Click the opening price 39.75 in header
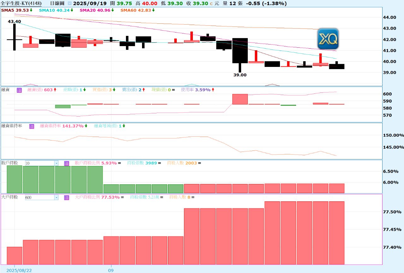Viewport: 404px width, 273px height. coord(124,3)
